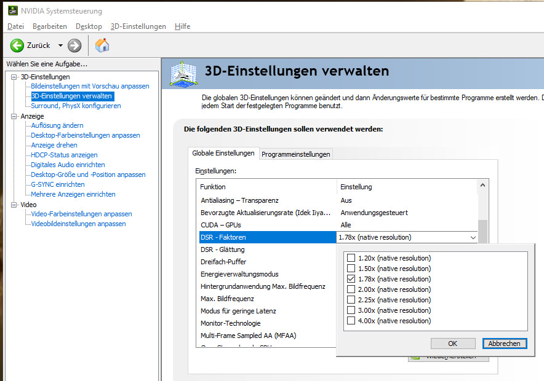Image resolution: width=544 pixels, height=381 pixels.
Task: Open Auflösung ändern in the sidebar
Action: click(57, 125)
